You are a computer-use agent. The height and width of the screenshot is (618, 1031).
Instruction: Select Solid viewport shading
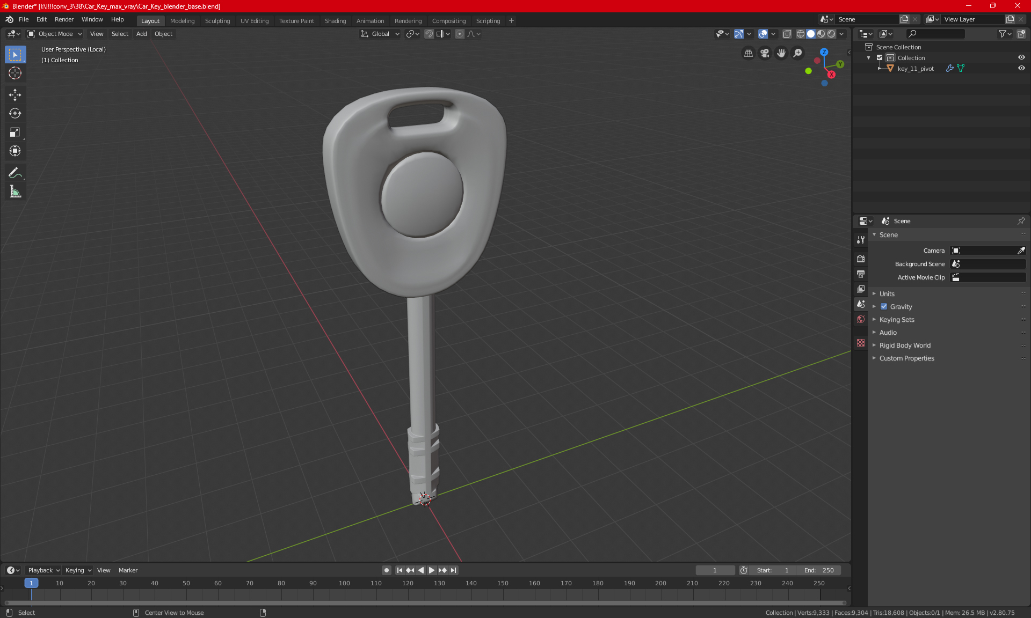click(x=811, y=34)
